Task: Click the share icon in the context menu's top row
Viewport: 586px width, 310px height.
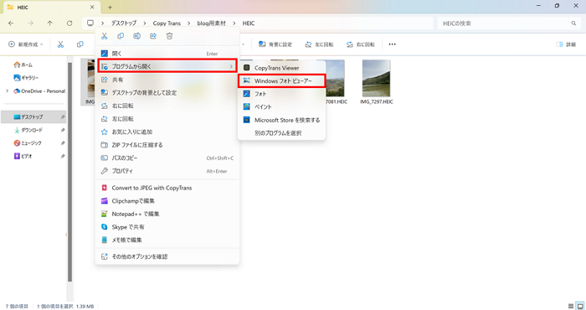Action: coord(153,36)
